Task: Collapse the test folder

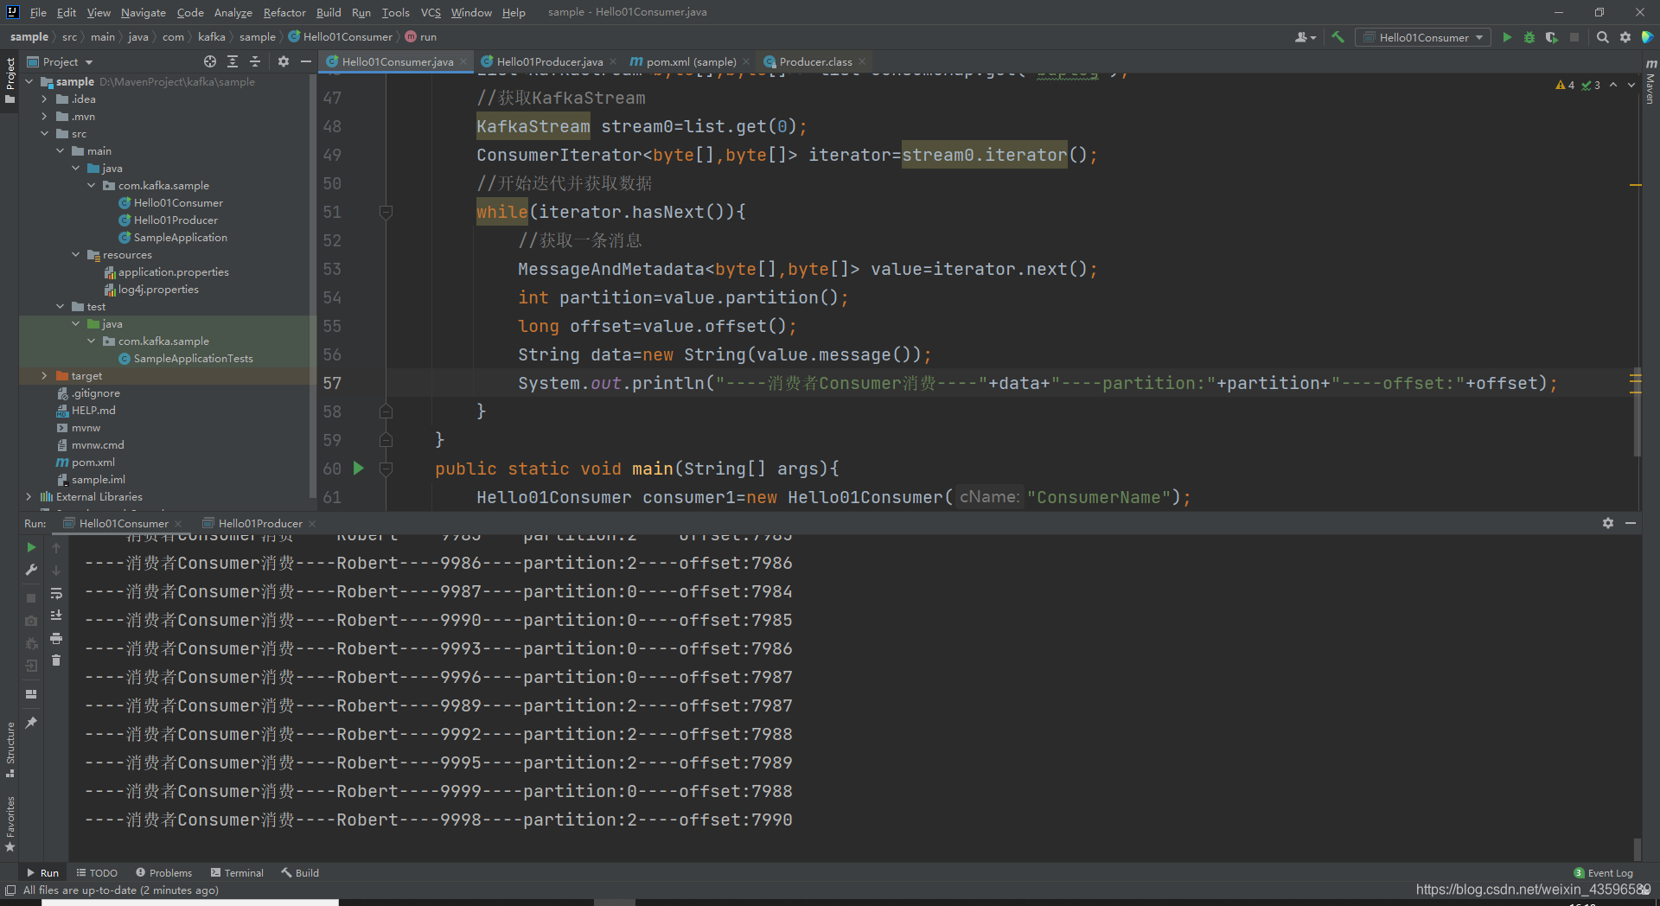Action: (60, 306)
